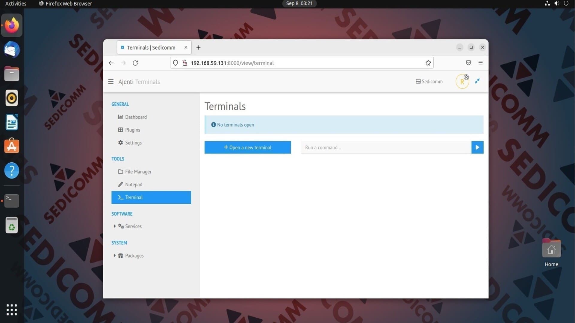Toggle the Ajenti sidebar hamburger menu

(111, 82)
